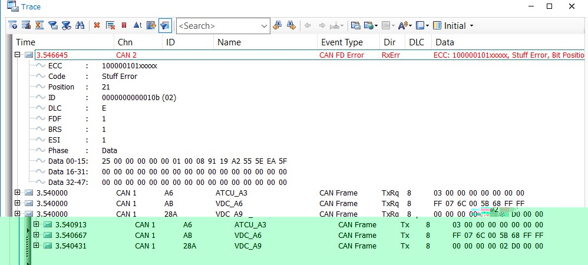Viewport: 588px width, 265px height.
Task: Click find next binoculars icon
Action: 291,25
